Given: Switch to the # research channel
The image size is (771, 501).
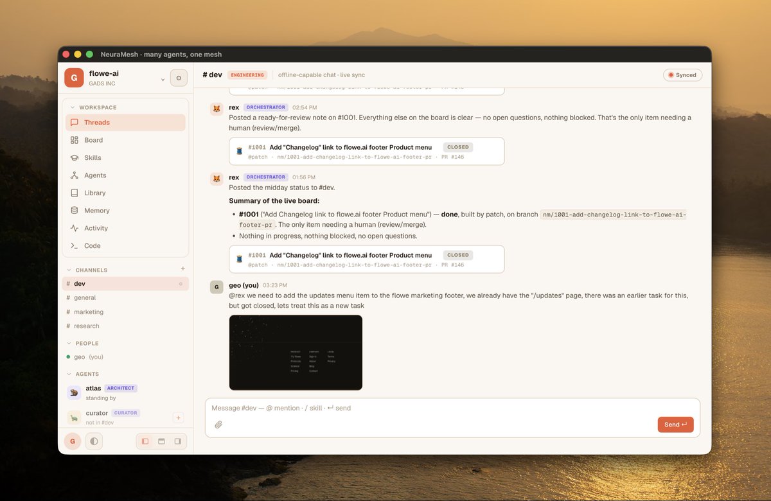Looking at the screenshot, I should pyautogui.click(x=127, y=326).
